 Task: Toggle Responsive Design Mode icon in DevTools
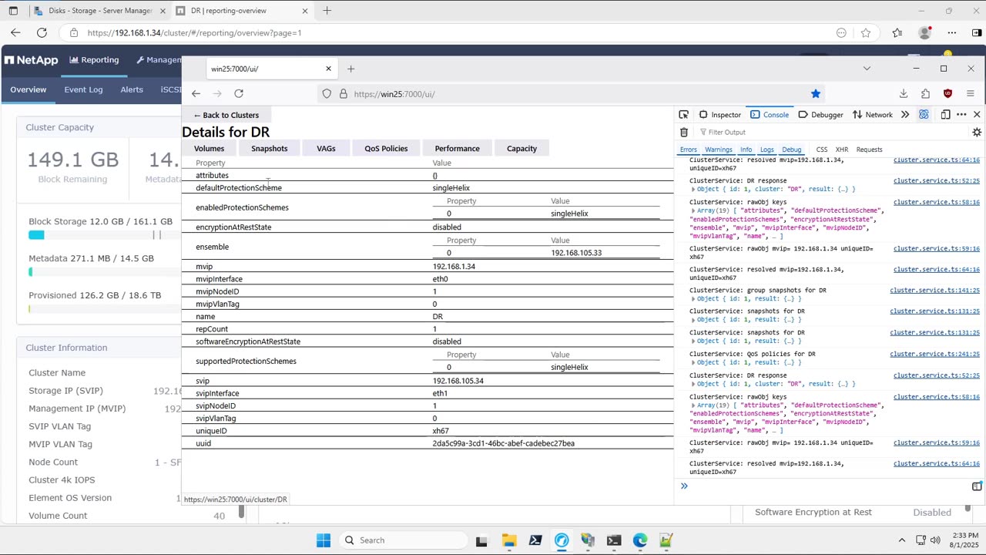[x=945, y=114]
